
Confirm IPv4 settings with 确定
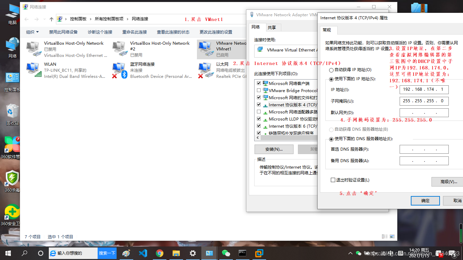(425, 200)
